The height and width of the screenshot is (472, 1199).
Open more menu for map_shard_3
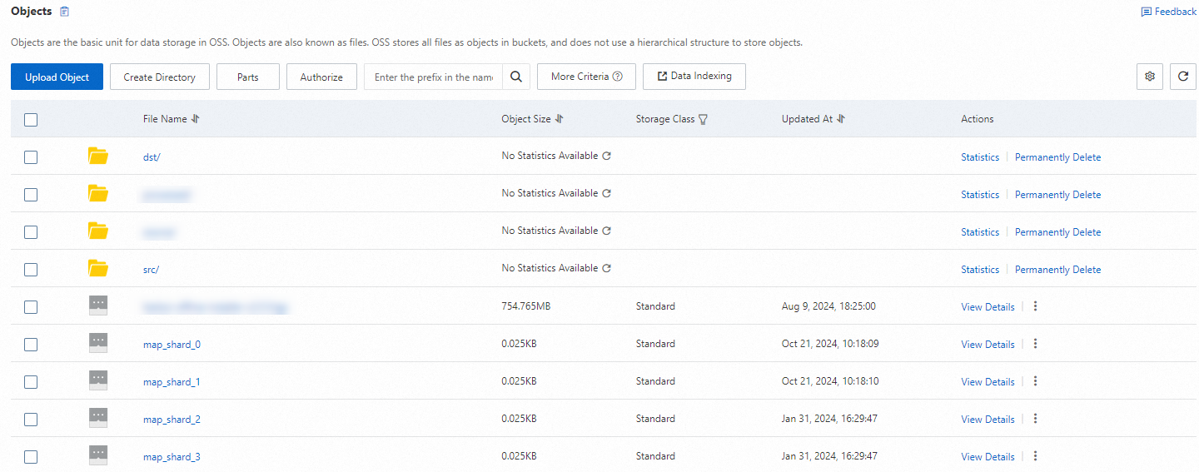tap(1036, 456)
